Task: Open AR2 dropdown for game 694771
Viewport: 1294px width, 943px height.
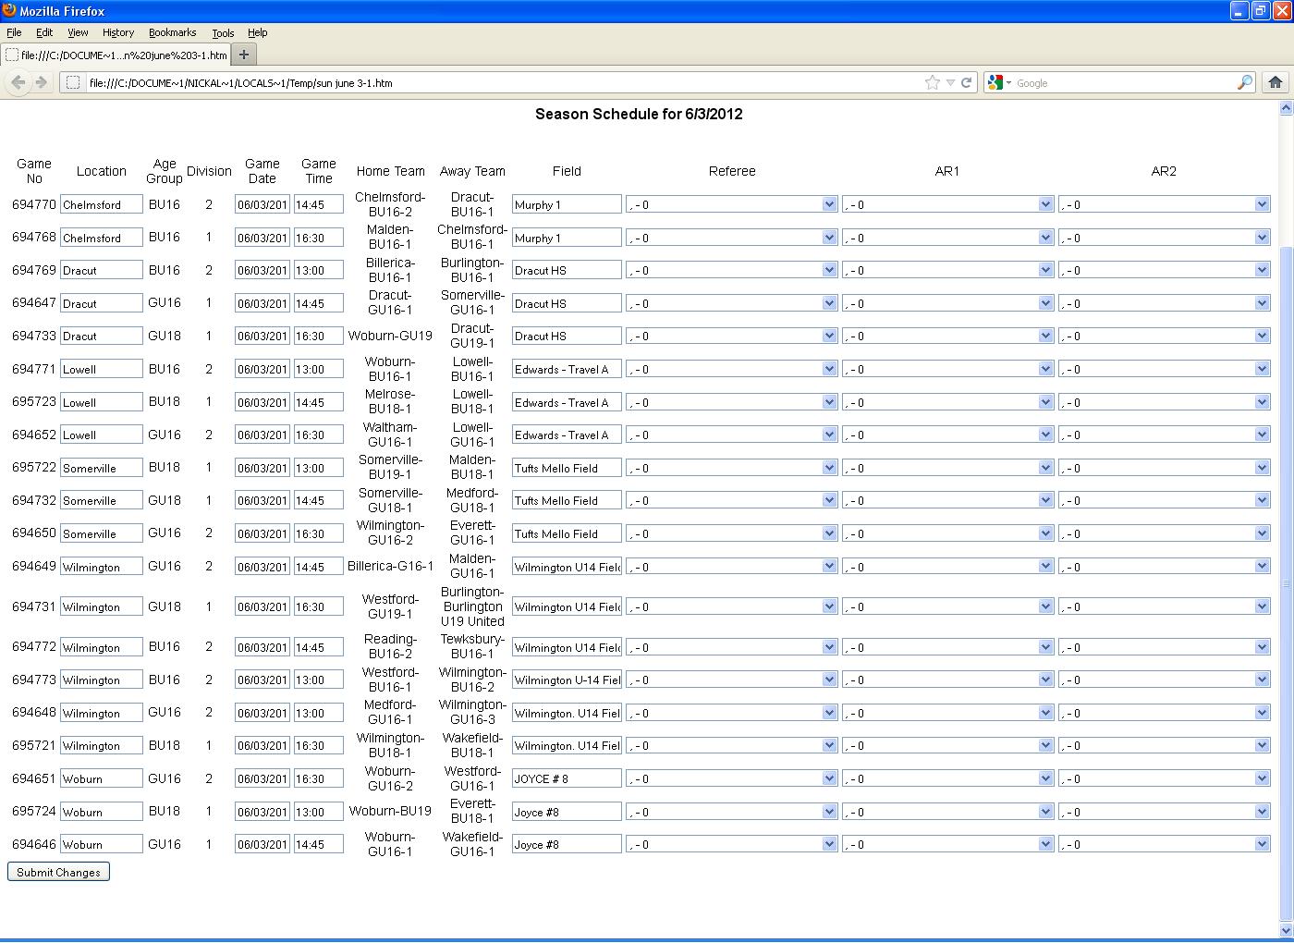Action: (1164, 369)
